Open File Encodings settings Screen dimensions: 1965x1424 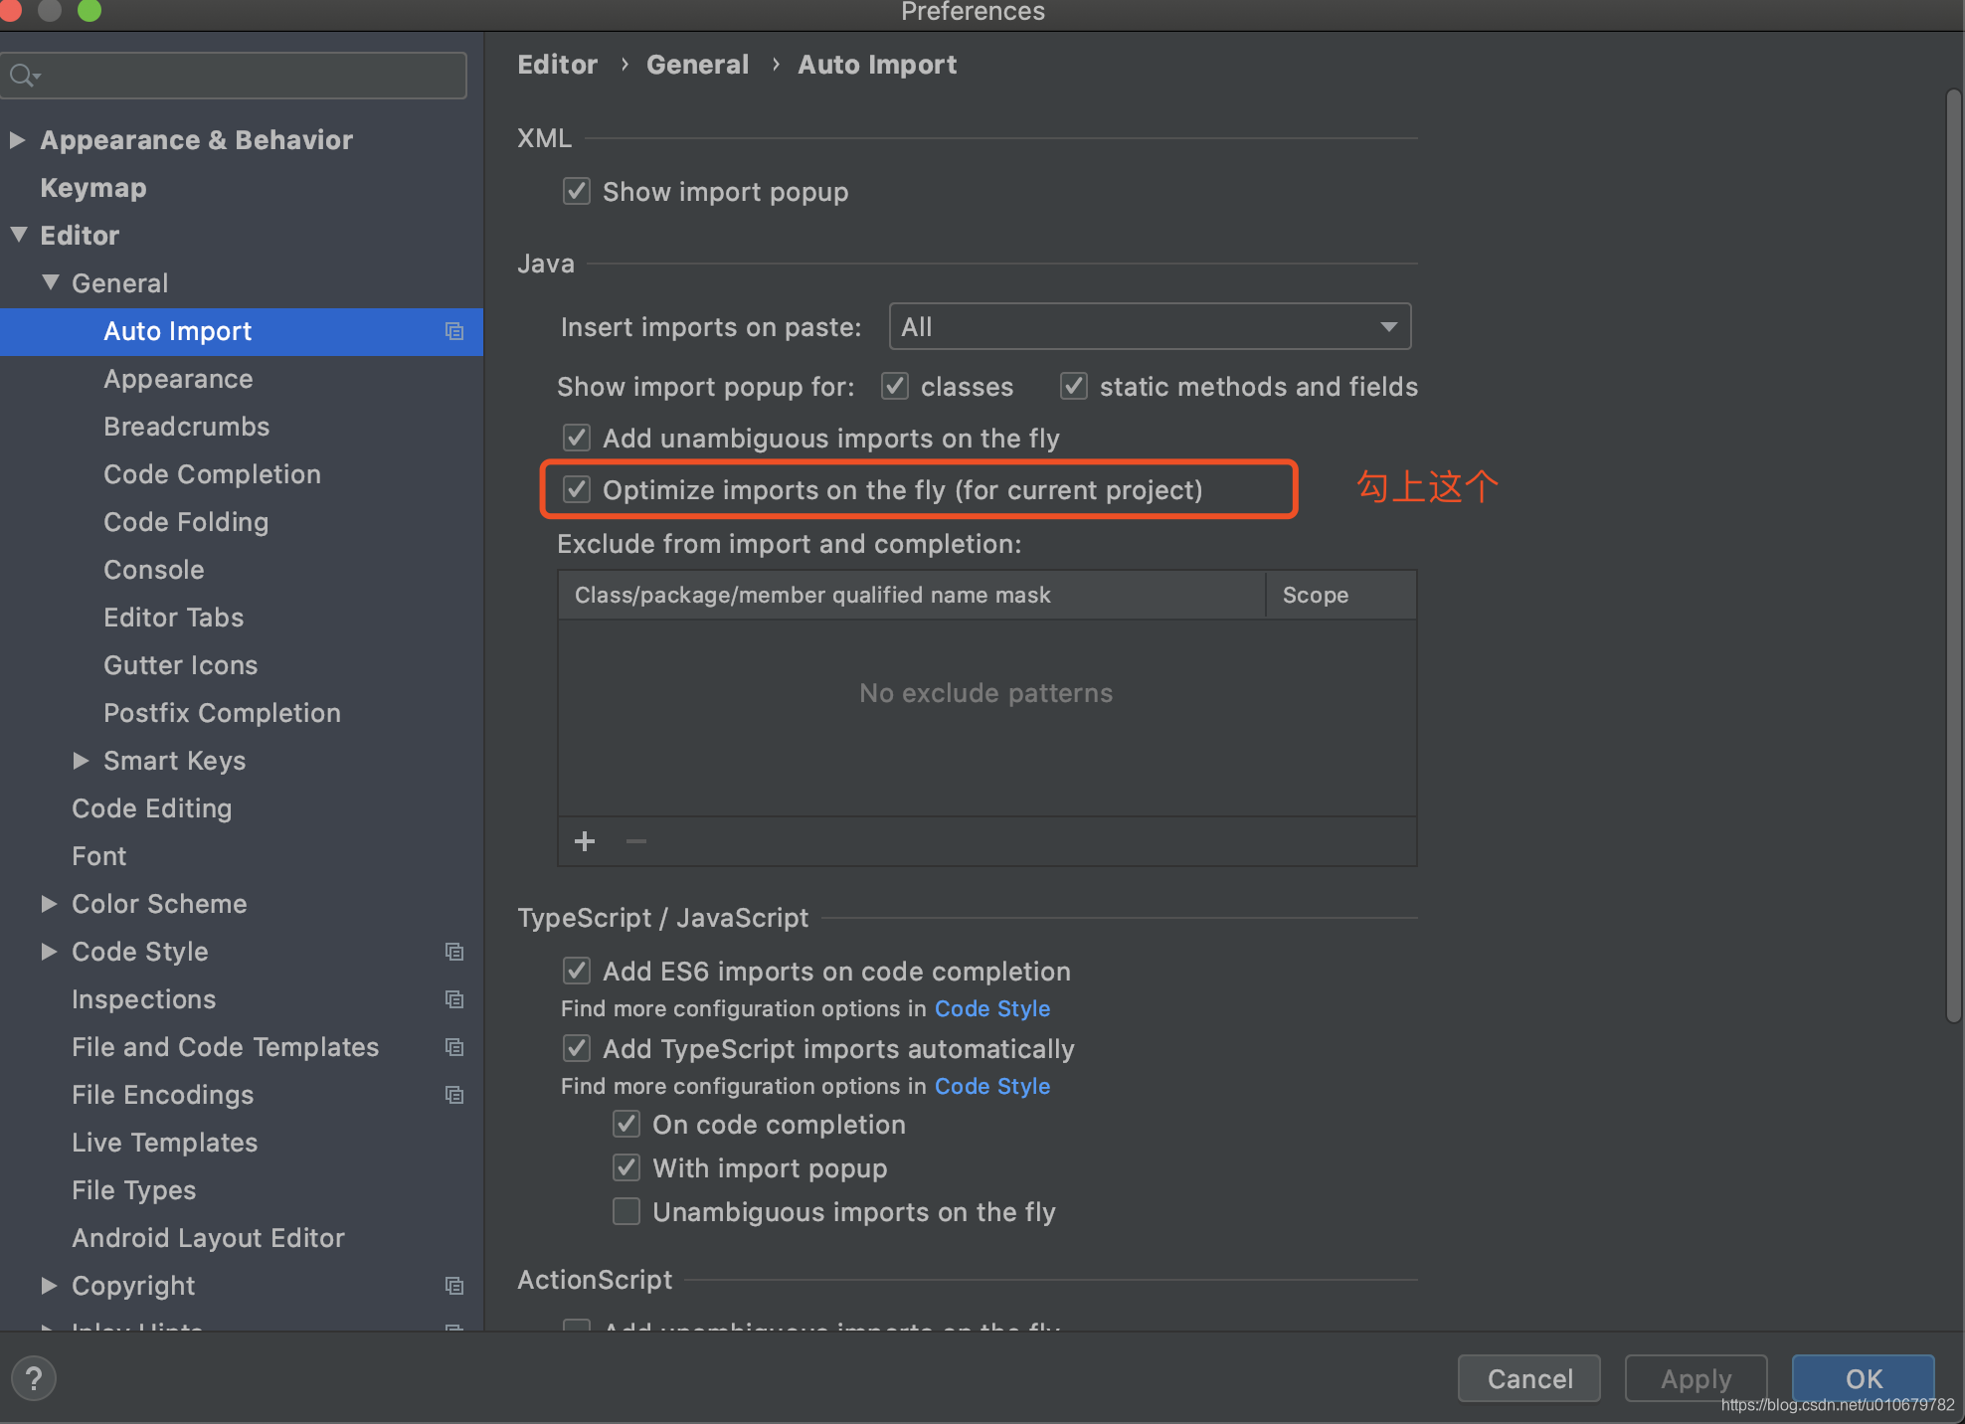click(163, 1095)
